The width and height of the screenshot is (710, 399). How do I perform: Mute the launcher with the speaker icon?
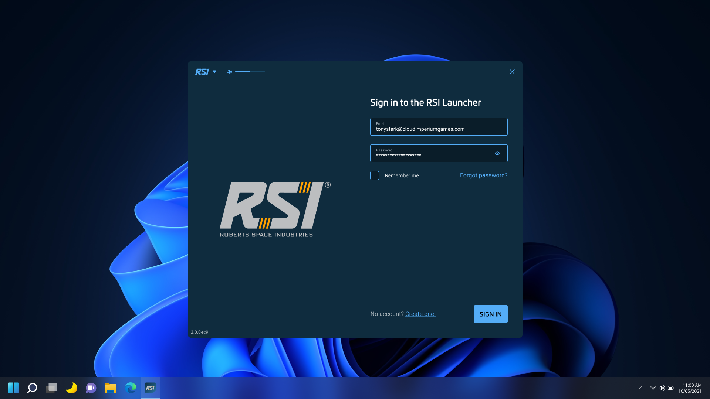click(229, 72)
